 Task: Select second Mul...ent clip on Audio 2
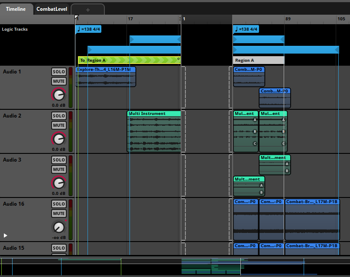273,131
